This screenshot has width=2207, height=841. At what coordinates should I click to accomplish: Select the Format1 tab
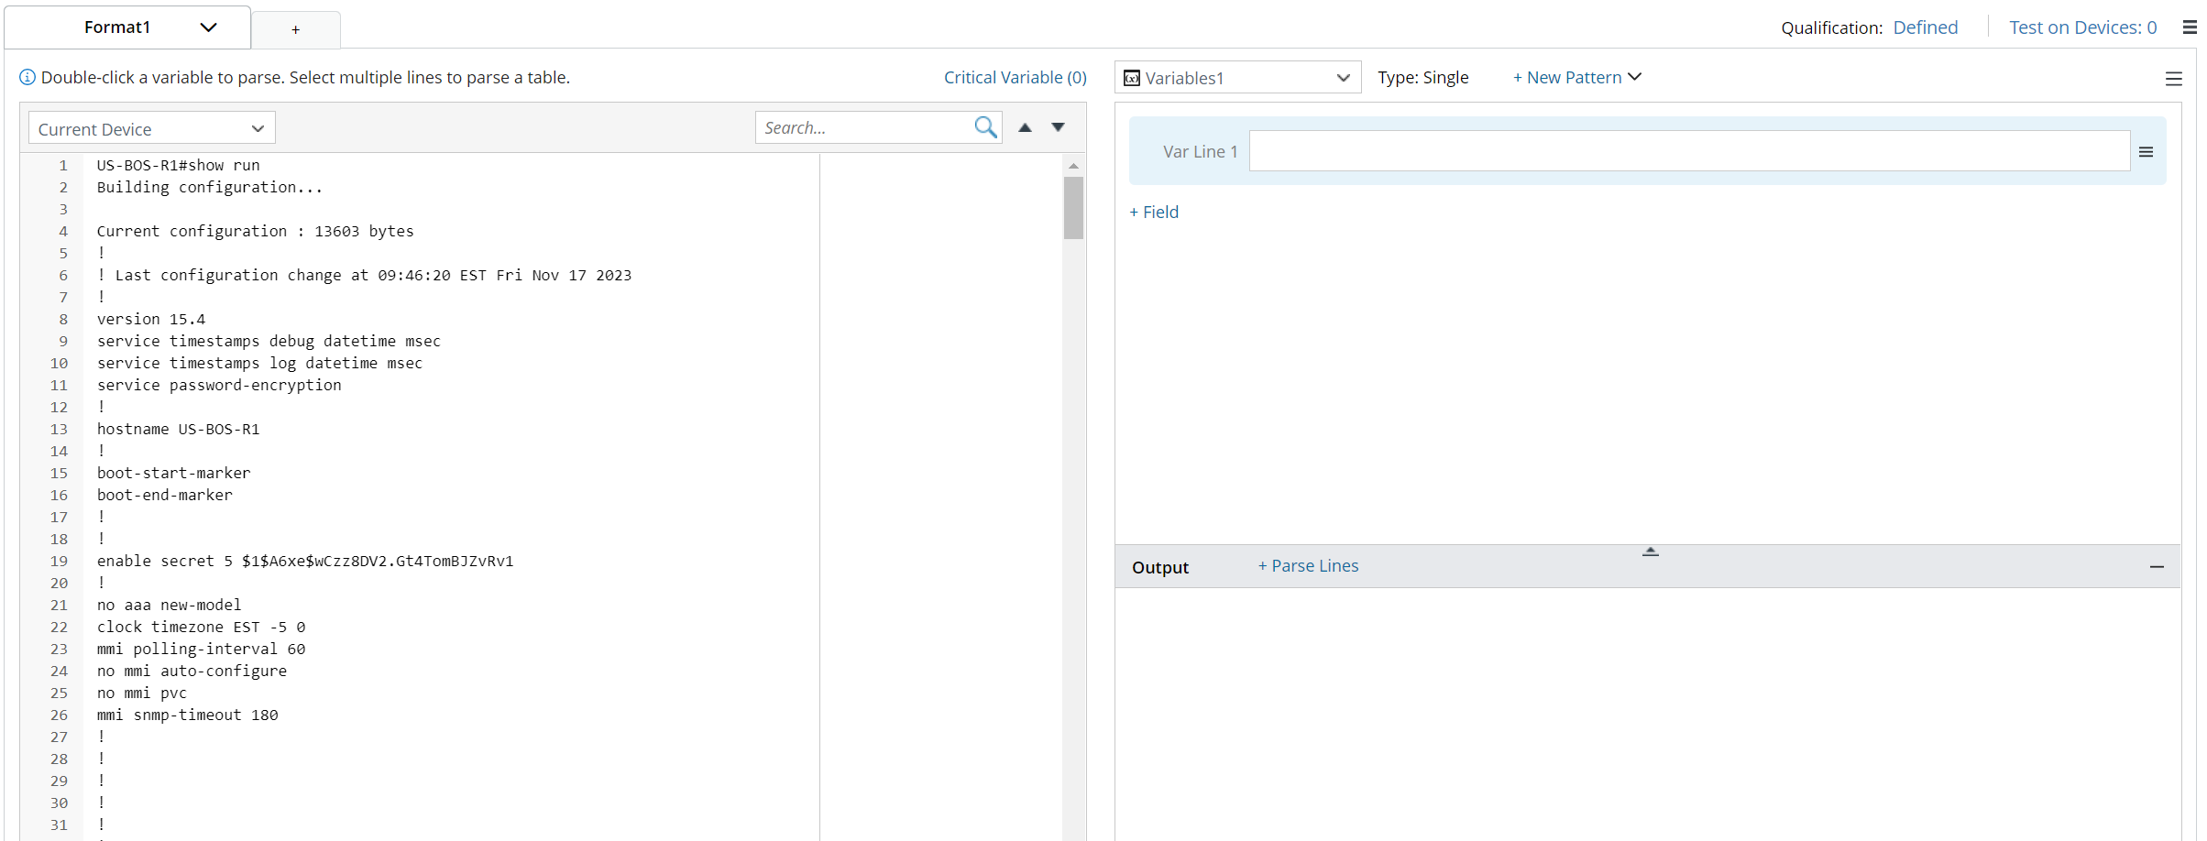[117, 27]
